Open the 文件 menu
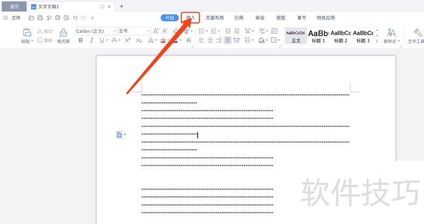Screen dimensions: 424x224 pyautogui.click(x=16, y=18)
